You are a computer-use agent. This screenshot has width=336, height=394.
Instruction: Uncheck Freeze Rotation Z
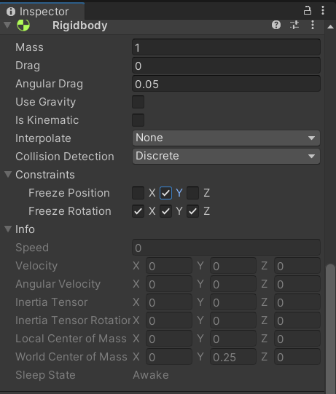pyautogui.click(x=192, y=211)
